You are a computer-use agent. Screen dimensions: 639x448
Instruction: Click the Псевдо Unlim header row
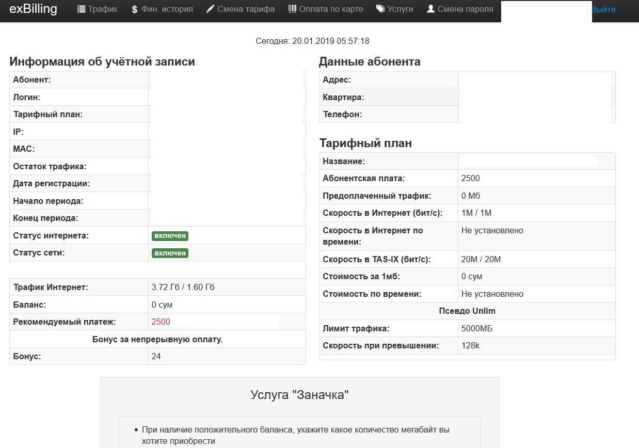pyautogui.click(x=467, y=311)
